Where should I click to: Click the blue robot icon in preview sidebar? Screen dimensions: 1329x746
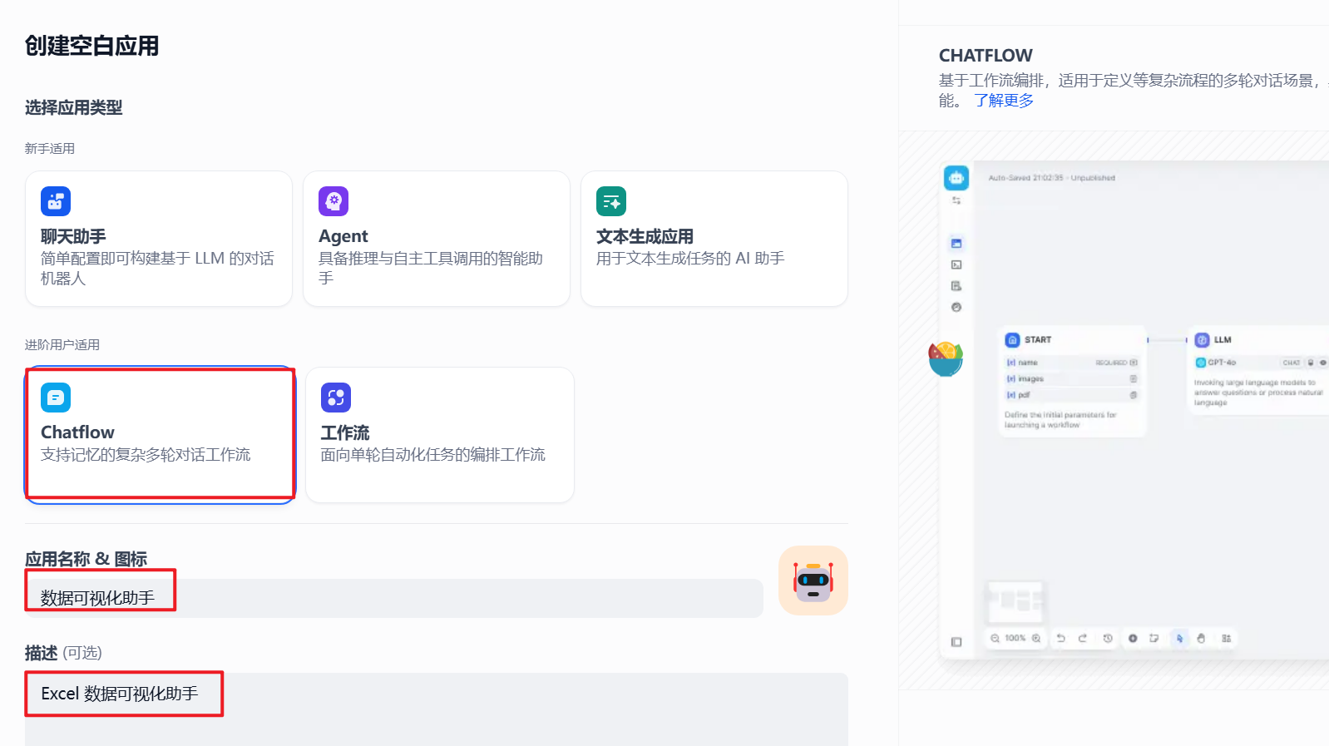pos(956,177)
